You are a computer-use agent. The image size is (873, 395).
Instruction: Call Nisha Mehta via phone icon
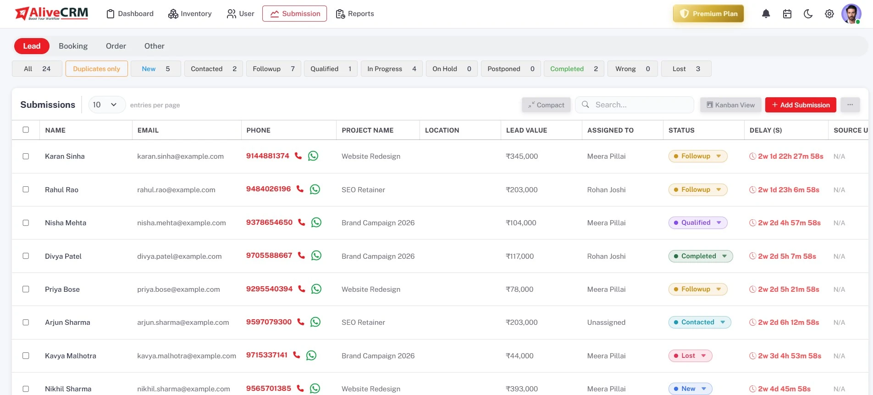click(302, 223)
